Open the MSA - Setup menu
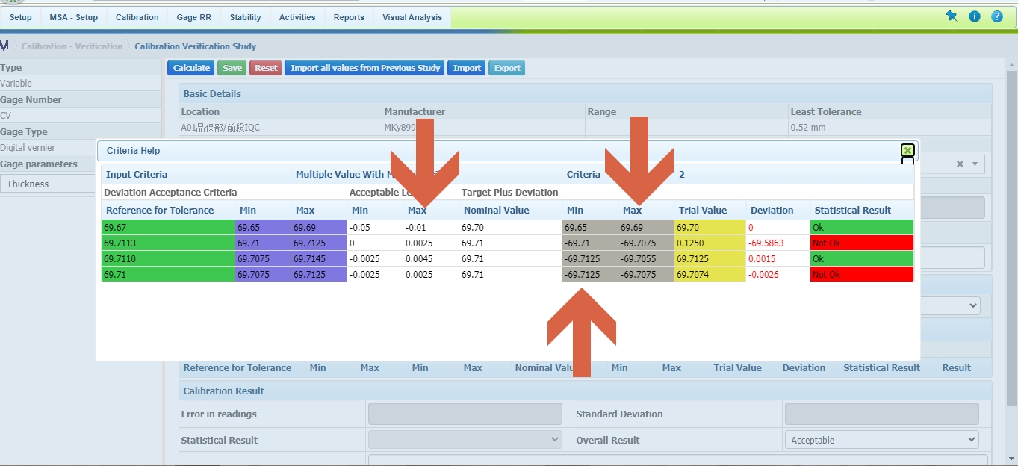The width and height of the screenshot is (1018, 466). pos(74,17)
